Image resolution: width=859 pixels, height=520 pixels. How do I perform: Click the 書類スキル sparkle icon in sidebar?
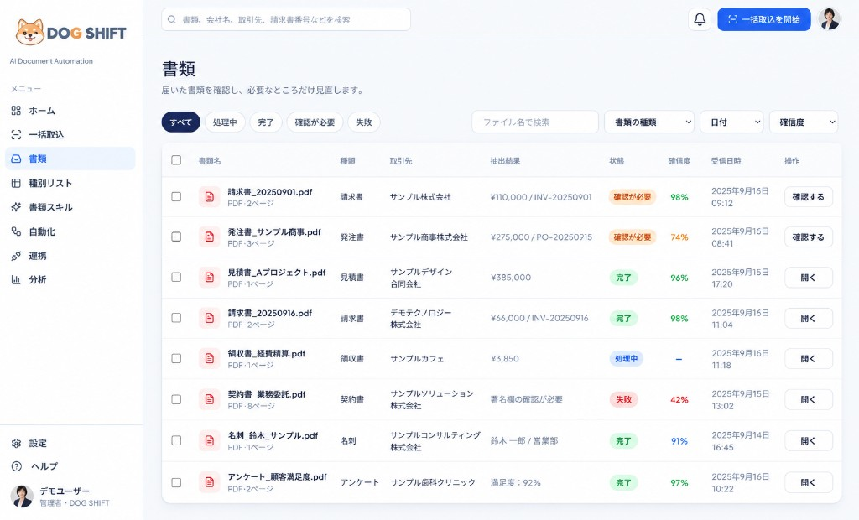16,207
